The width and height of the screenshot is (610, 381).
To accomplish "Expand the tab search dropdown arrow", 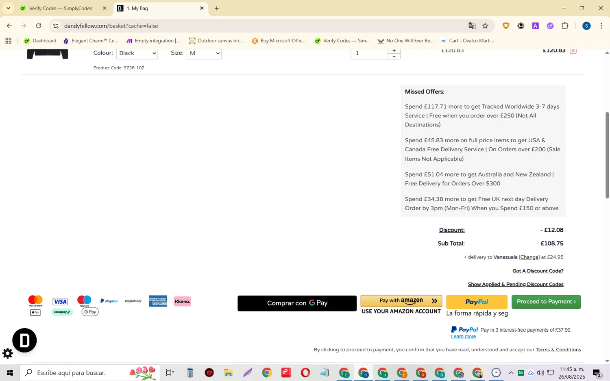I will (8, 8).
